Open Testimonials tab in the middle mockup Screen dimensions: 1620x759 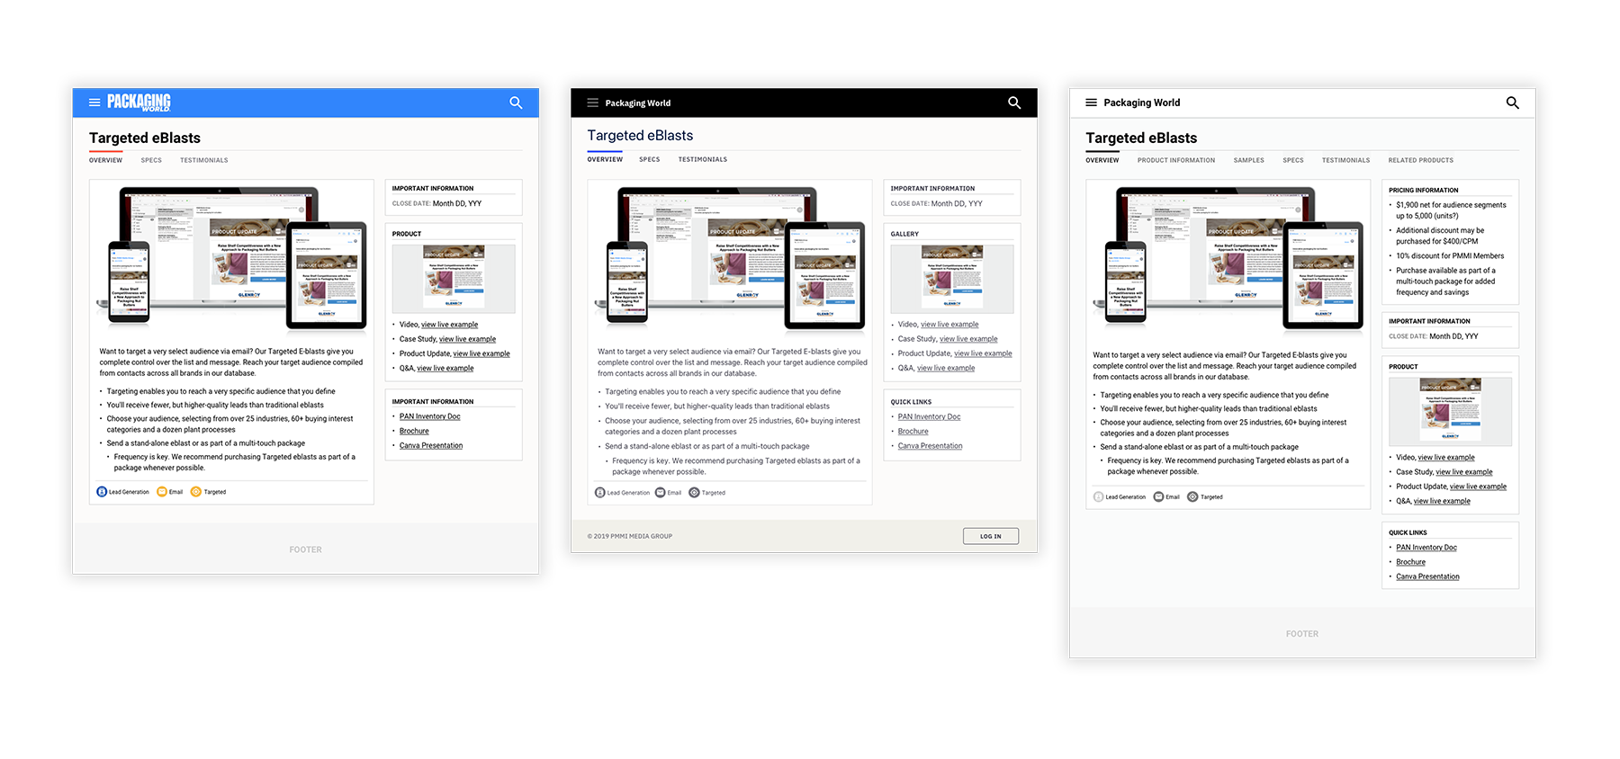coord(702,159)
